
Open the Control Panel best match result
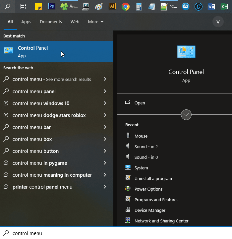[x=57, y=52]
